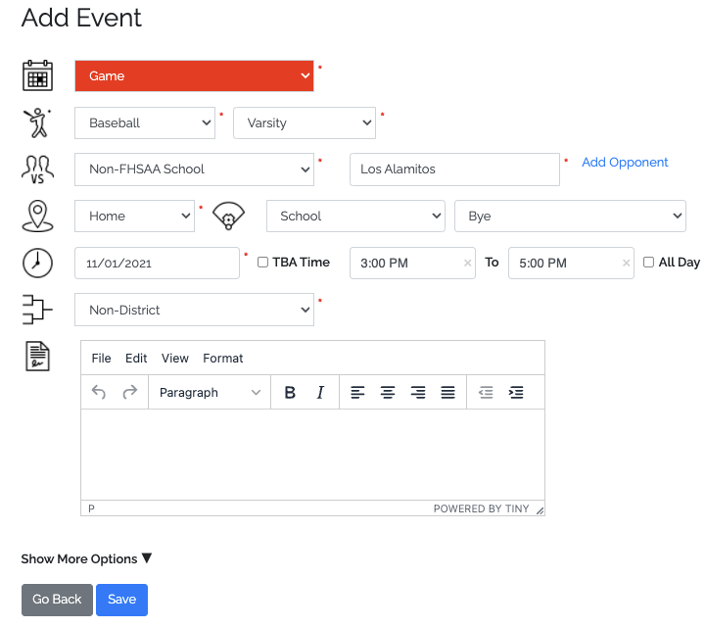Click the Redo arrow in editor toolbar
This screenshot has height=628, width=706.
(x=129, y=393)
